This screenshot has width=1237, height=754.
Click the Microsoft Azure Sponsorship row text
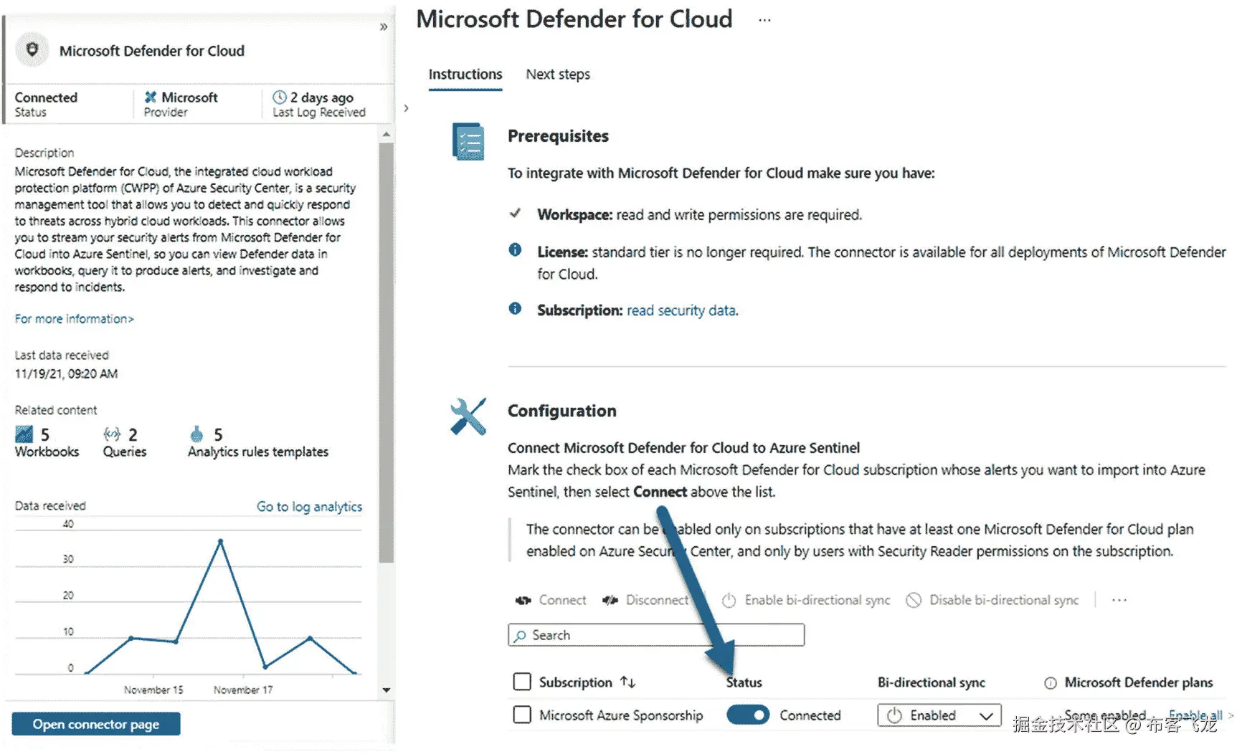coord(621,715)
